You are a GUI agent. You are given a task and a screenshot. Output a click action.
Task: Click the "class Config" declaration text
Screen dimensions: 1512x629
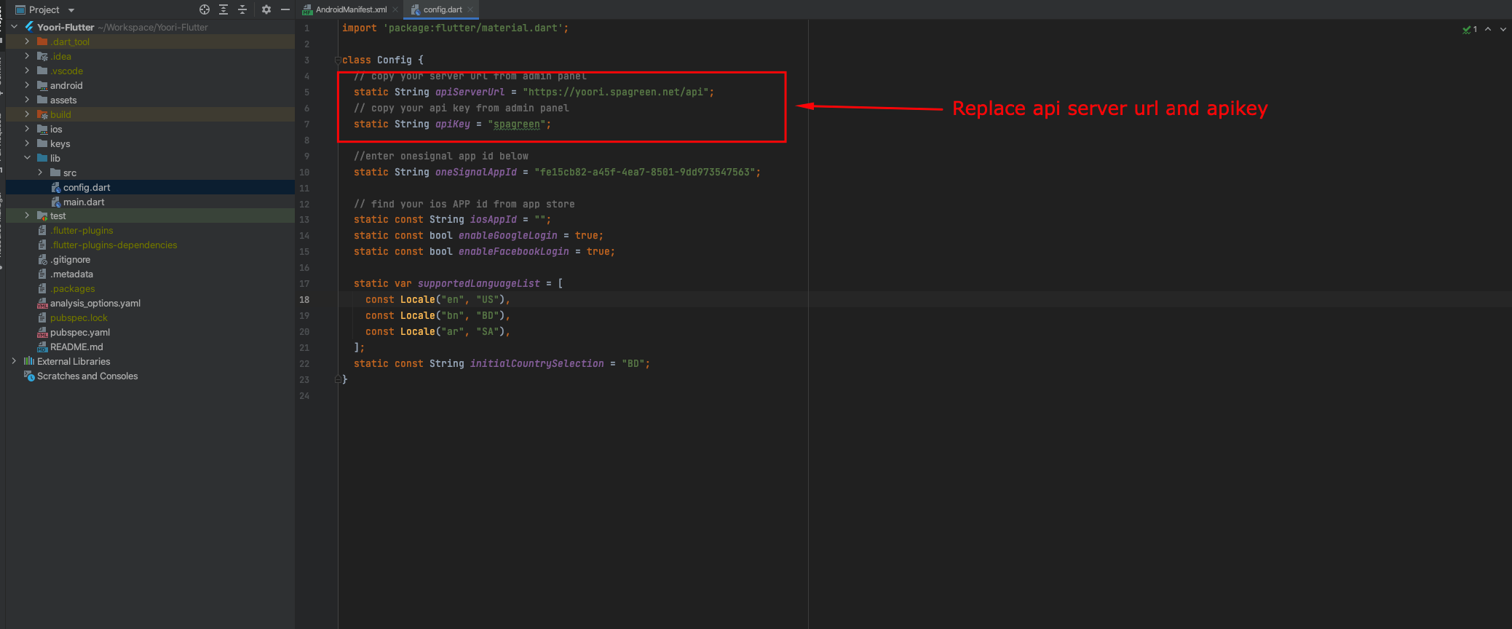(x=377, y=60)
